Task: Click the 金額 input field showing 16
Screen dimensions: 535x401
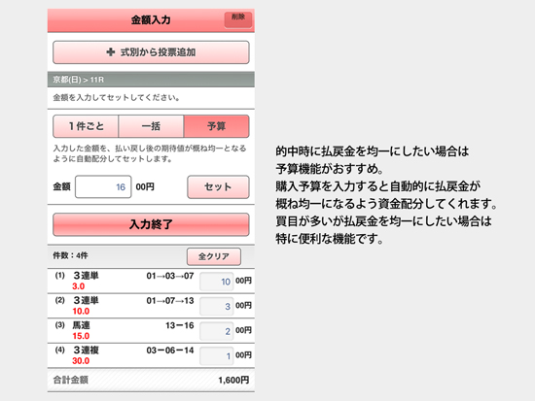Action: tap(103, 186)
